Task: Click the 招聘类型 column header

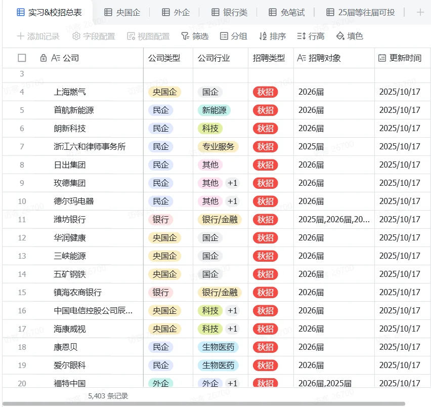Action: click(269, 58)
